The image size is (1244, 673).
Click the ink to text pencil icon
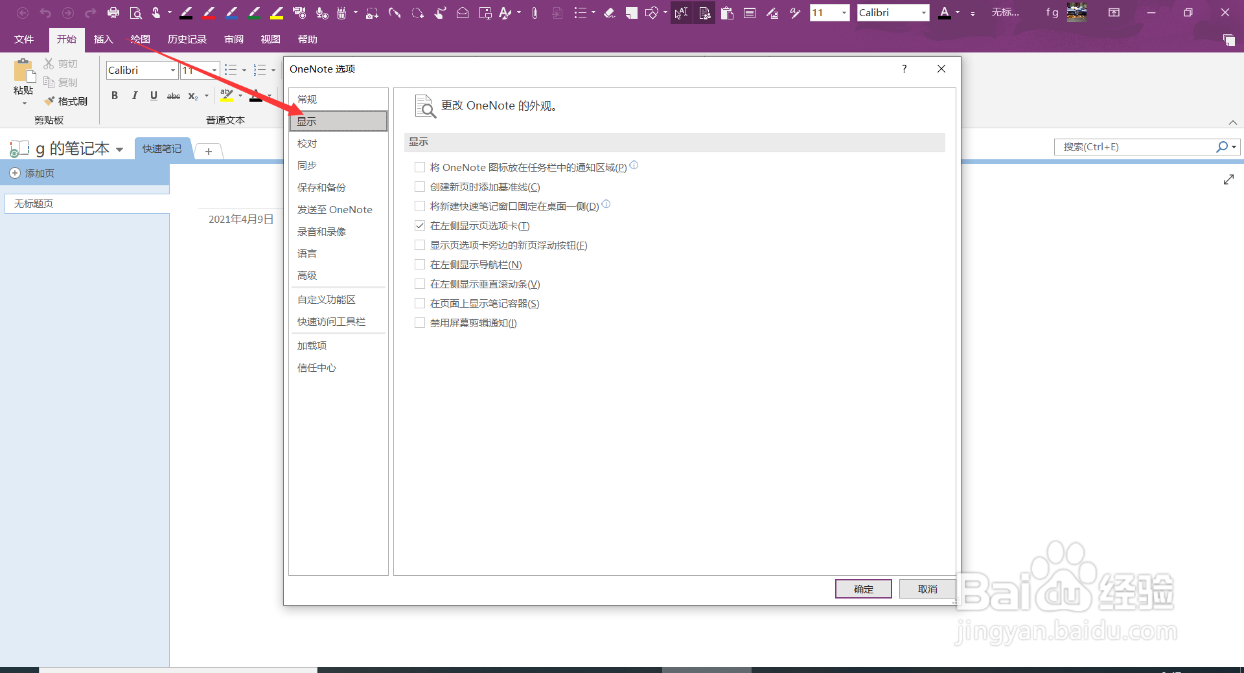coord(795,12)
